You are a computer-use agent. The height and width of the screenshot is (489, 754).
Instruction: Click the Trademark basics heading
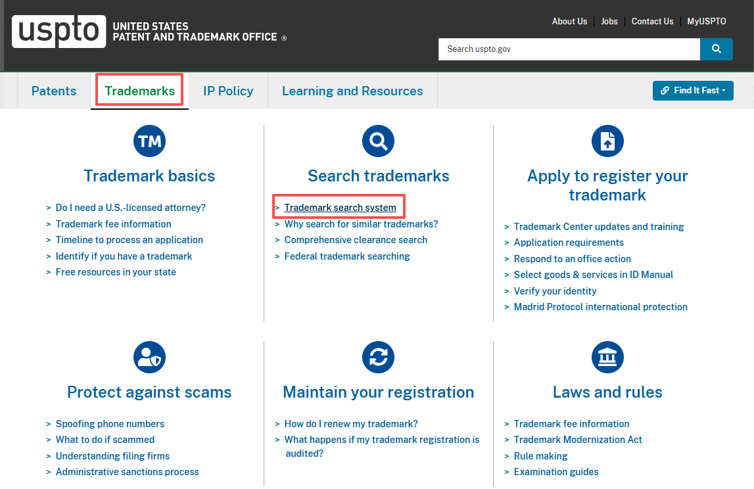tap(149, 175)
